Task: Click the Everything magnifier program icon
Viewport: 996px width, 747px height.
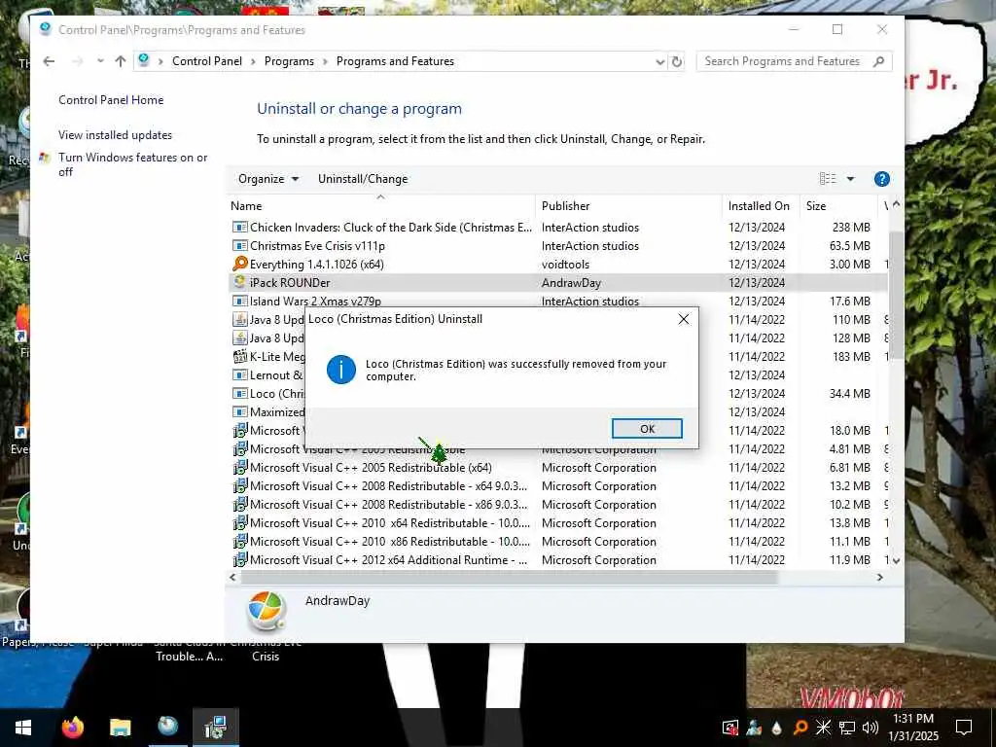Action: coord(239,264)
